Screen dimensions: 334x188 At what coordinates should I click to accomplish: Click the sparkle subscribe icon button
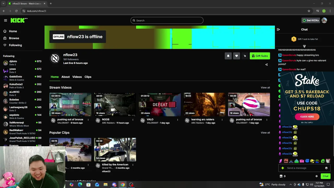pos(245,56)
